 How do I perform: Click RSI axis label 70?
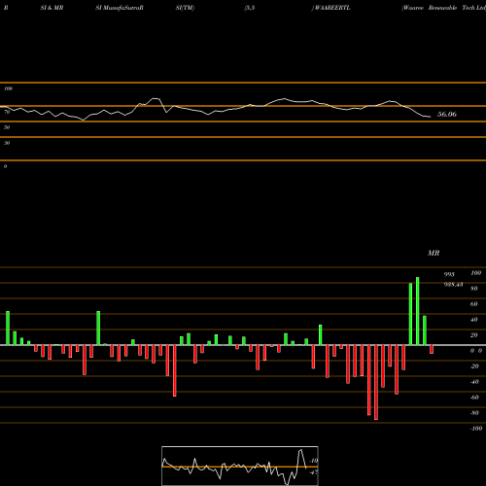click(7, 112)
